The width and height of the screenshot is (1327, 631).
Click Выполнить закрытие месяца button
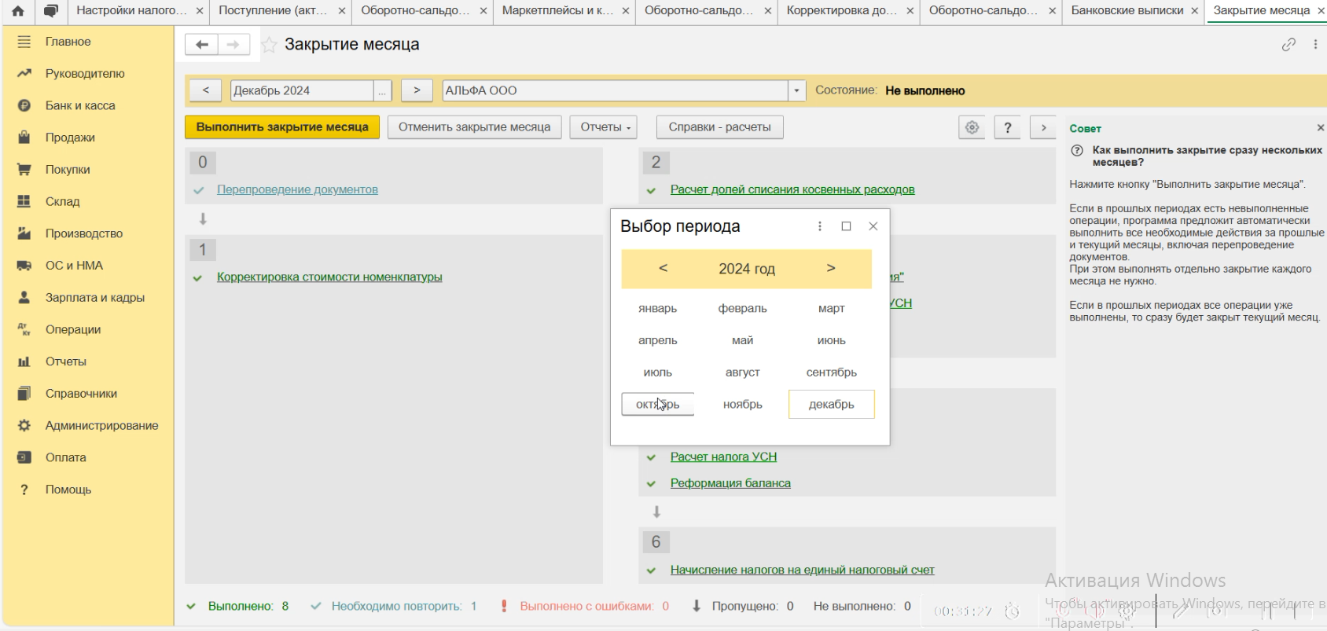(282, 127)
